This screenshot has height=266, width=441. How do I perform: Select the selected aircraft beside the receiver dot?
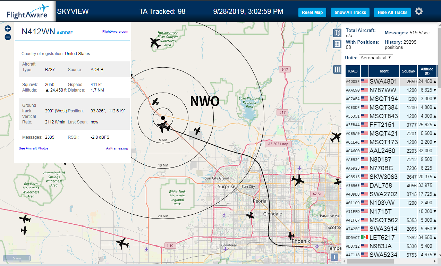(x=164, y=127)
